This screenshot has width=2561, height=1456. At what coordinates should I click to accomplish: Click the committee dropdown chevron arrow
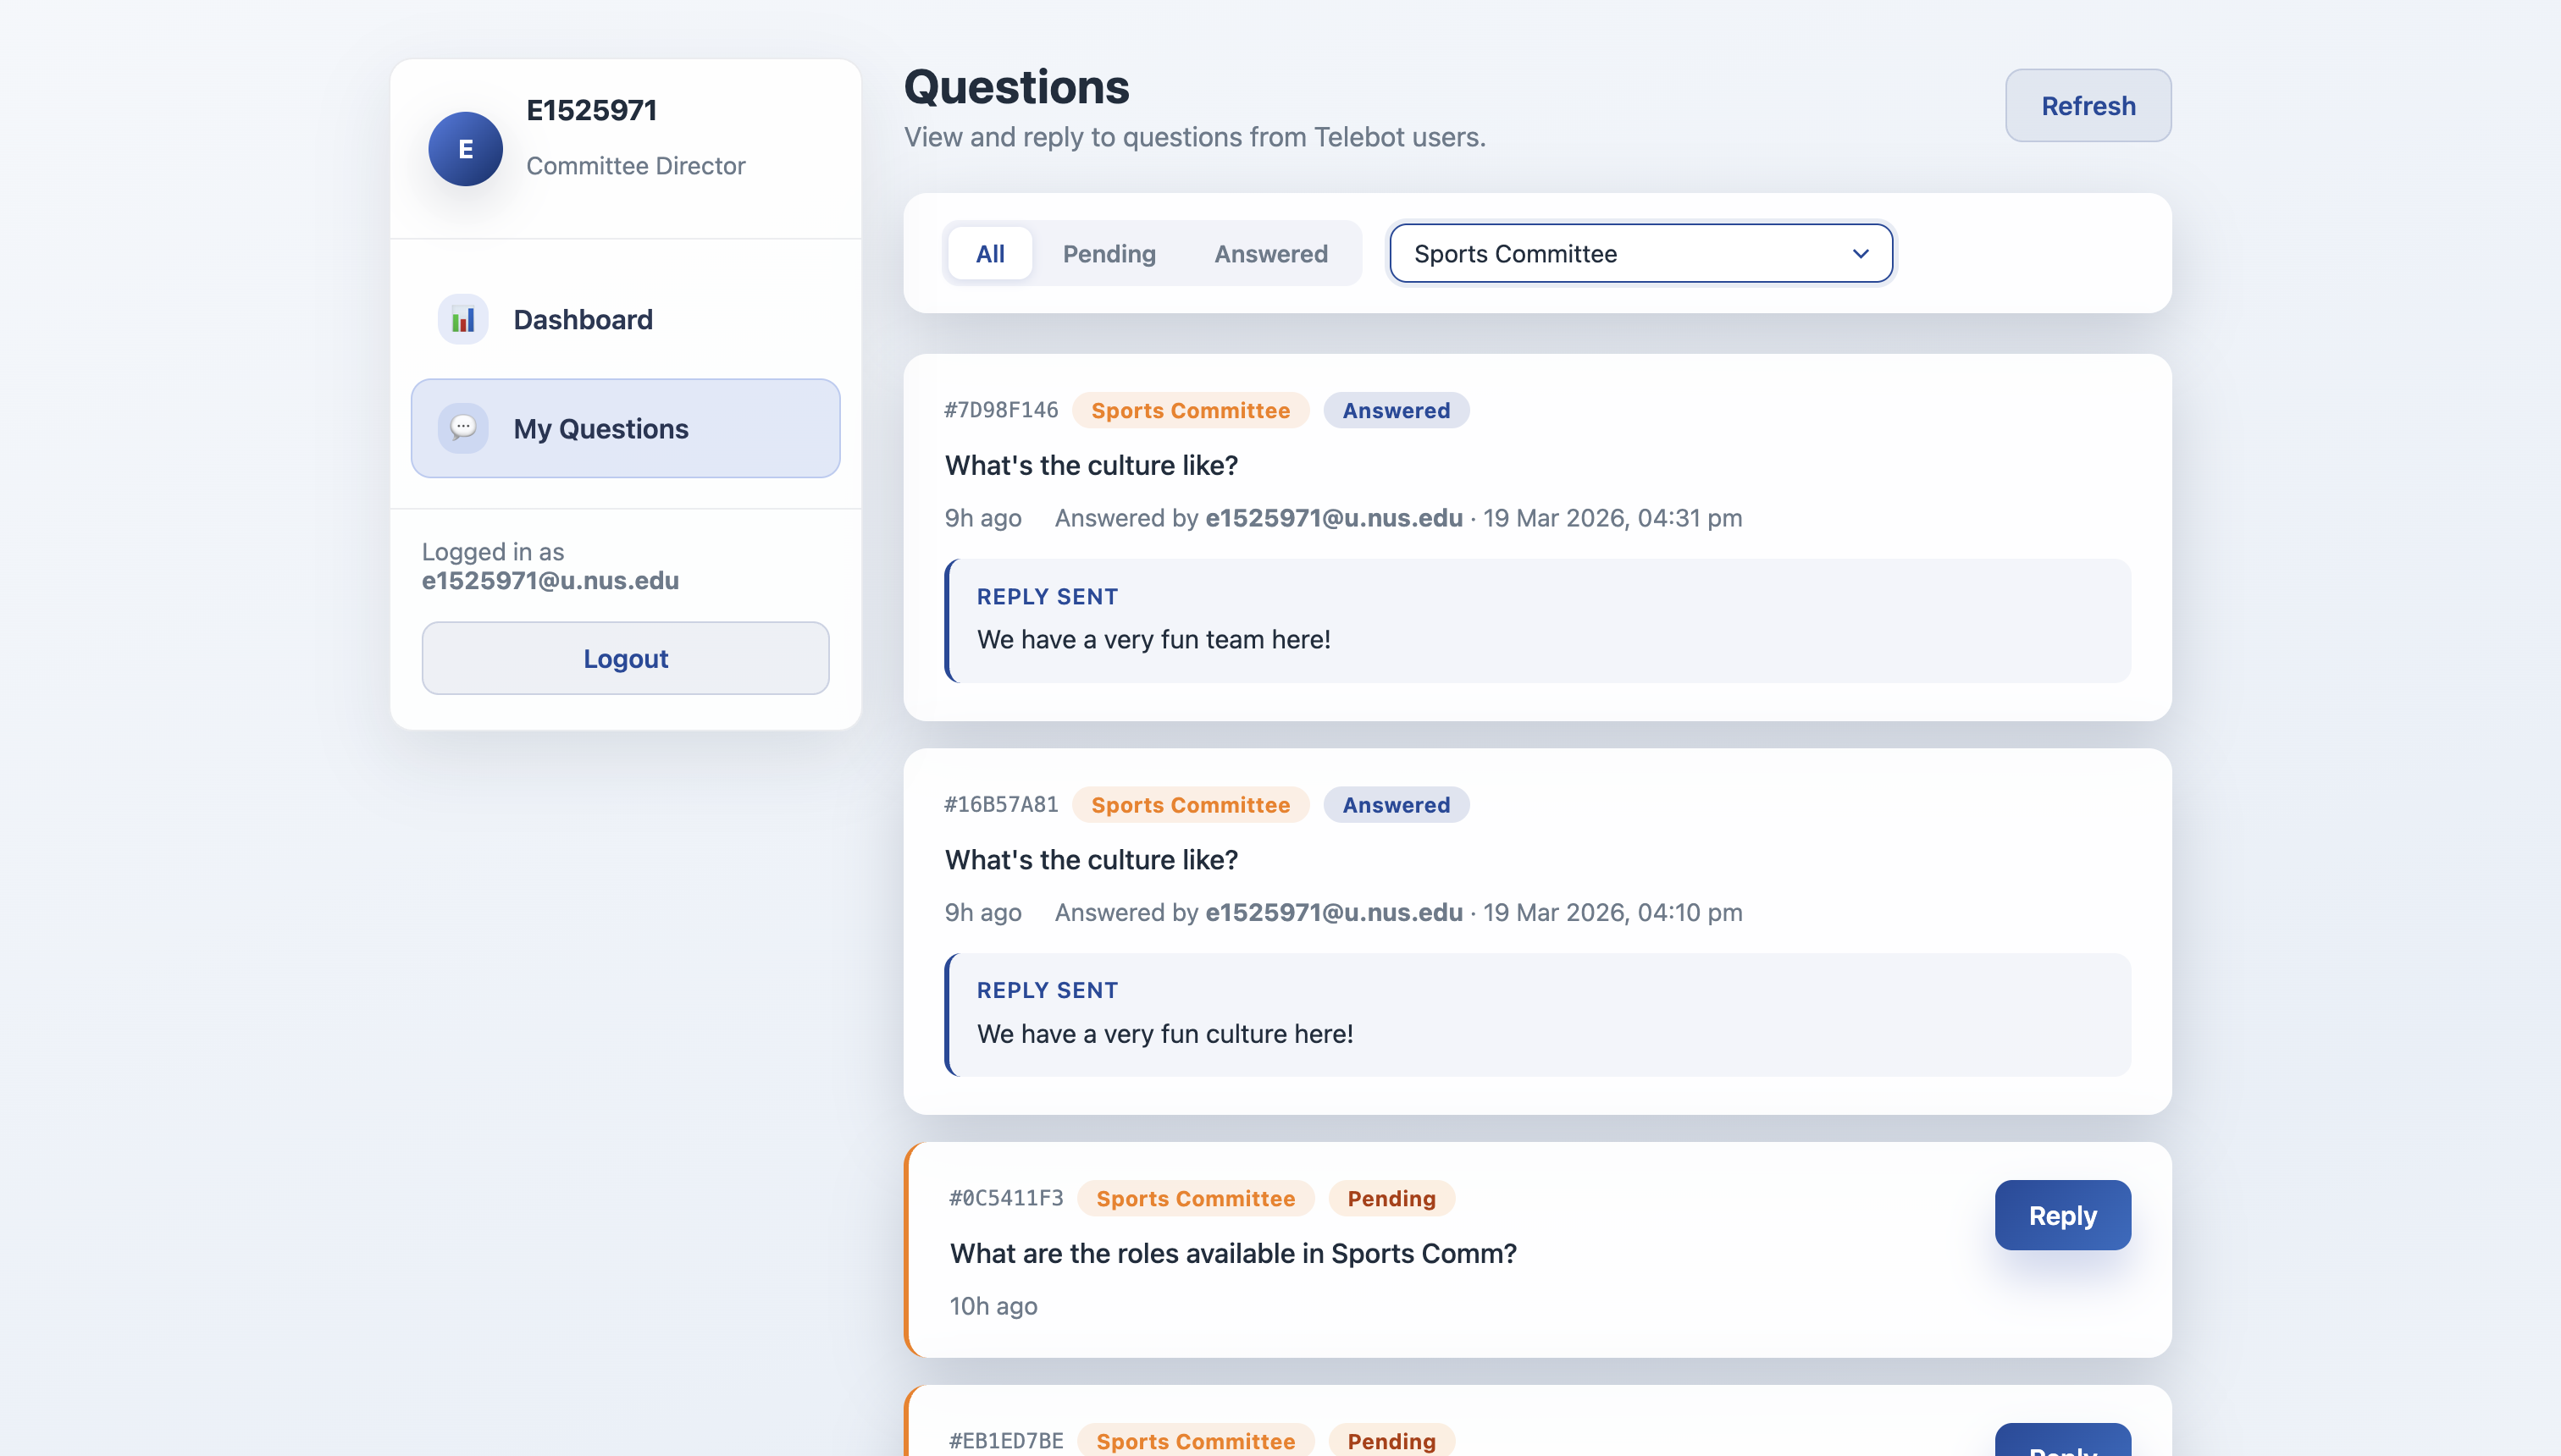click(1860, 254)
